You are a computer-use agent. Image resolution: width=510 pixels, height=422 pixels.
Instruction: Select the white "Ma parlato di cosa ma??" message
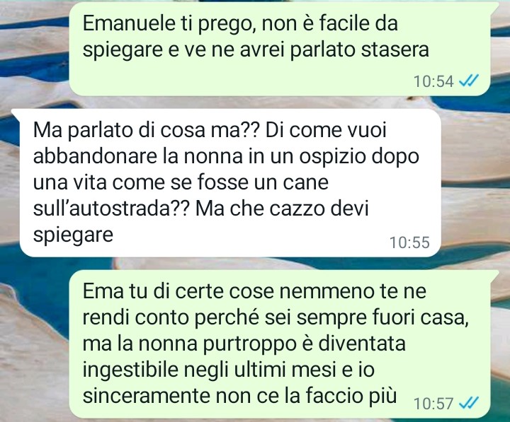click(x=226, y=183)
